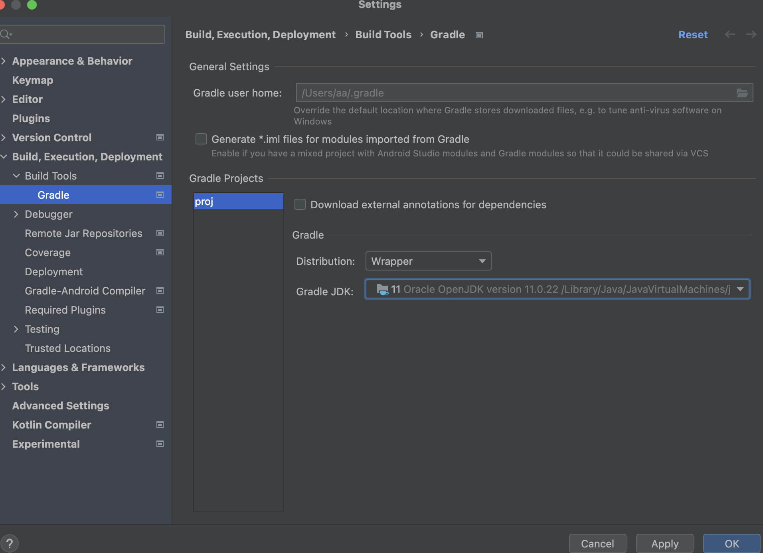Click the project-level icon beside Coverage
The width and height of the screenshot is (763, 553).
tap(160, 253)
